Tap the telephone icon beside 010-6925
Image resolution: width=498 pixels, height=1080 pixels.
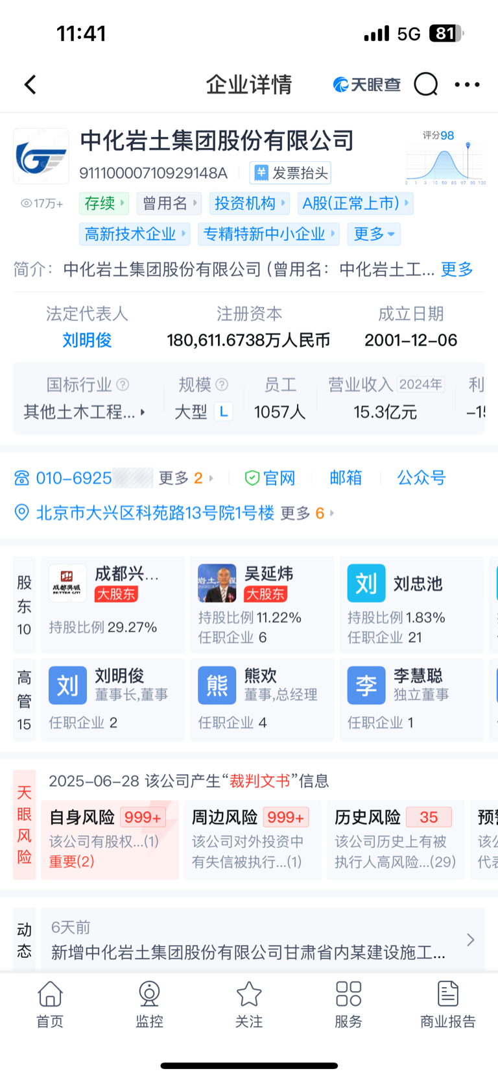coord(21,478)
